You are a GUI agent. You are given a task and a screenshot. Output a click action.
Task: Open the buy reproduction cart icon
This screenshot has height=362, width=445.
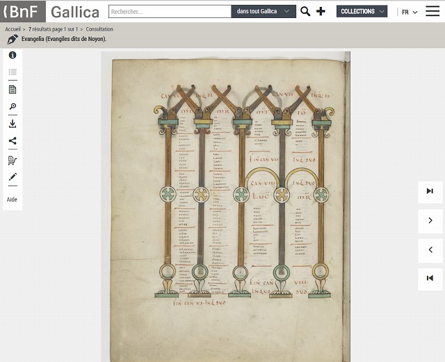click(13, 161)
